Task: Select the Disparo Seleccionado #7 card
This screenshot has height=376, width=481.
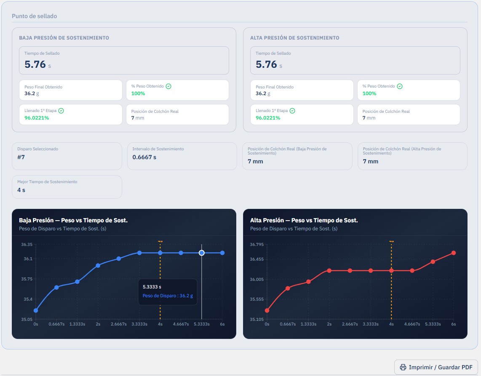Action: [x=67, y=156]
